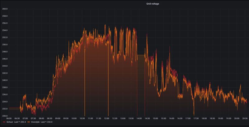Click the 236.0 y-axis label

5,94
